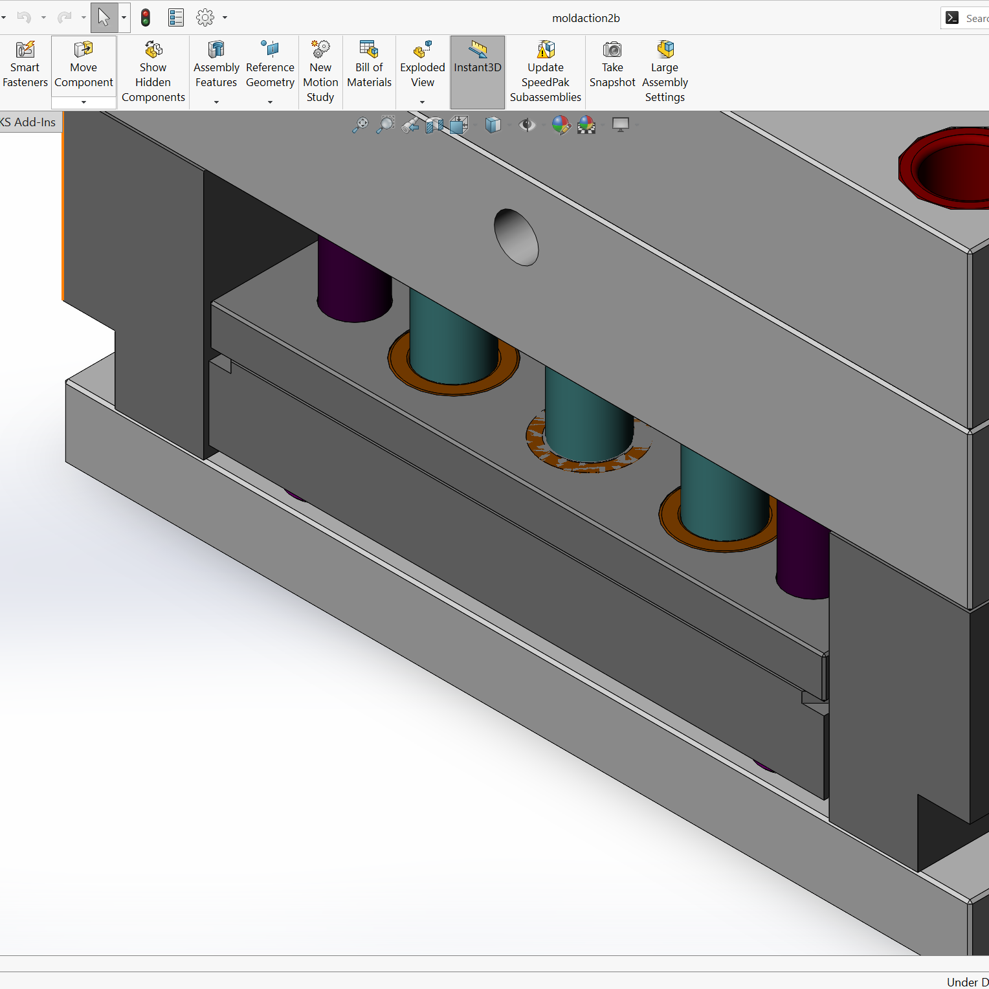Image resolution: width=989 pixels, height=989 pixels.
Task: Click the Redo button
Action: coord(64,17)
